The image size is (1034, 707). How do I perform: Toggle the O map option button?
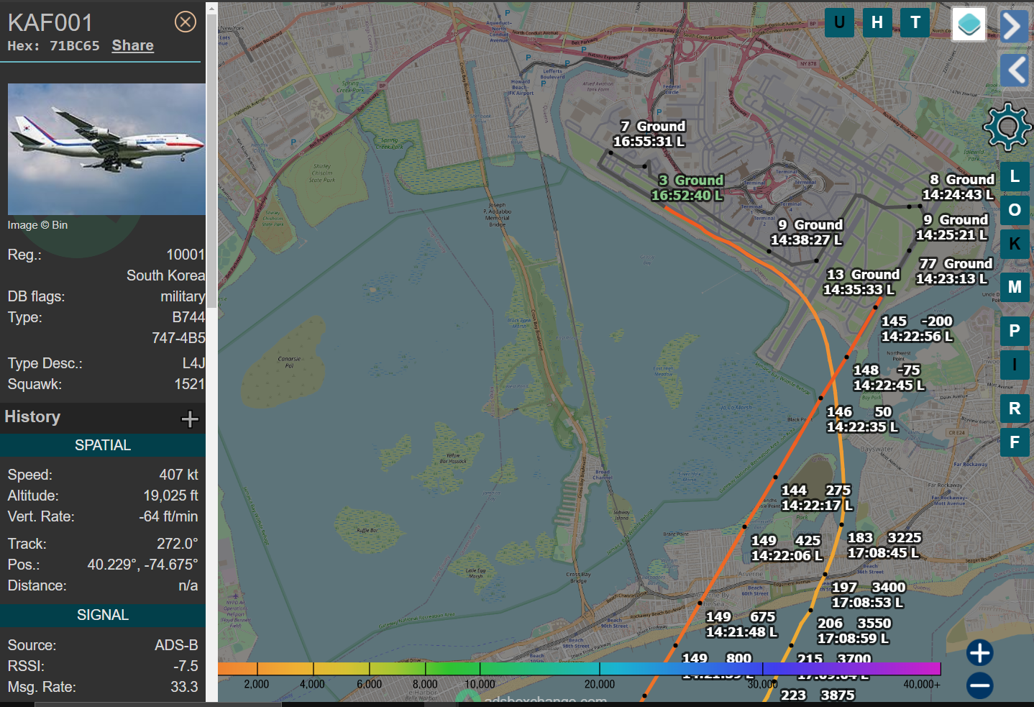click(1015, 210)
